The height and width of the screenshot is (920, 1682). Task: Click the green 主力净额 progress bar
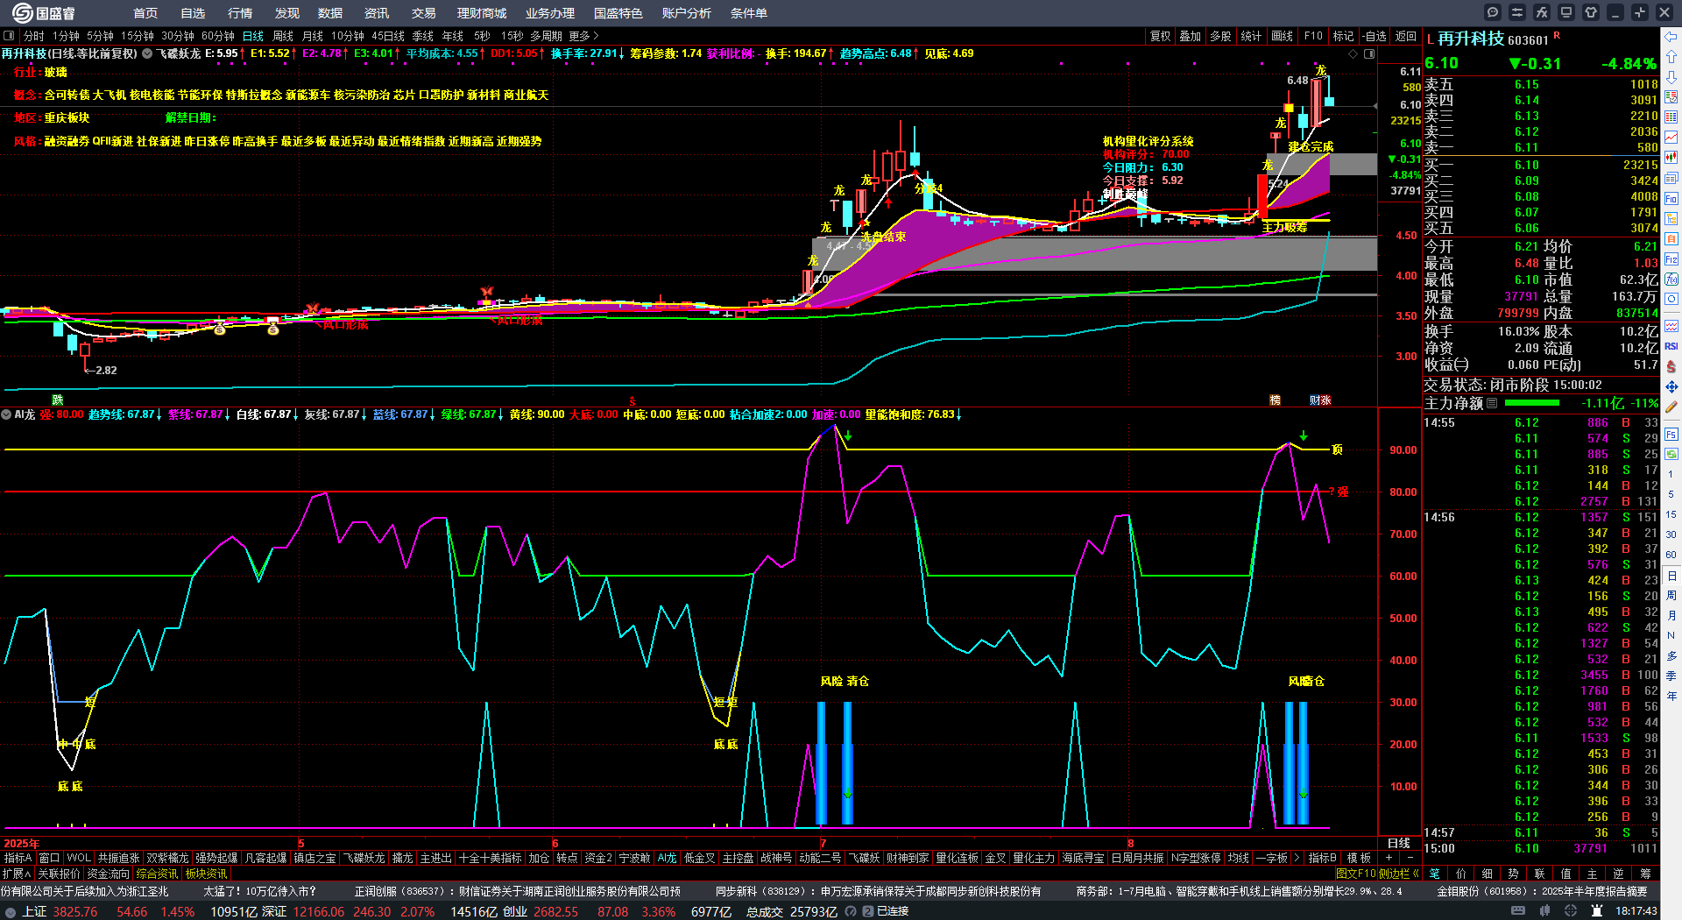pos(1532,403)
